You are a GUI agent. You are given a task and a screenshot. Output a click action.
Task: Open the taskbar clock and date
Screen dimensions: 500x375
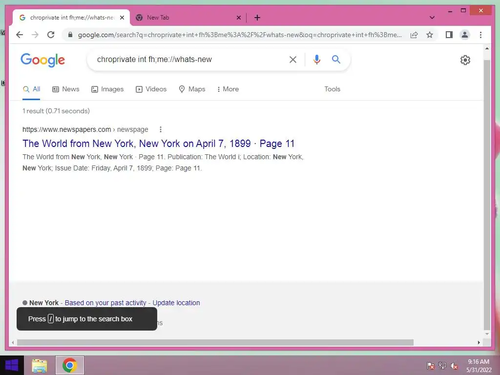[479, 366]
